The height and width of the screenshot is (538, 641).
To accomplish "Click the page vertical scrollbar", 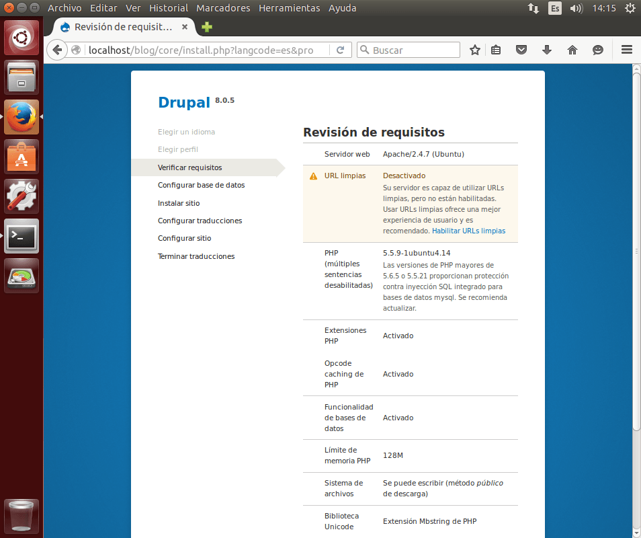I will (x=636, y=251).
